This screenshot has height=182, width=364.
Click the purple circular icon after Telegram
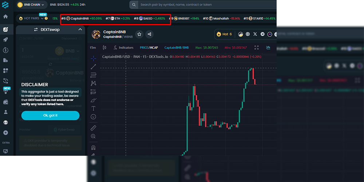(x=269, y=34)
